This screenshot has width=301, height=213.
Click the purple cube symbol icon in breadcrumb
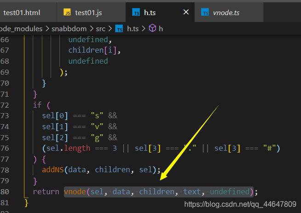coord(153,28)
